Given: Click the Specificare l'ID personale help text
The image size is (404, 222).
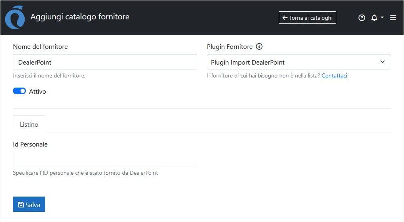Looking at the screenshot, I should (85, 173).
